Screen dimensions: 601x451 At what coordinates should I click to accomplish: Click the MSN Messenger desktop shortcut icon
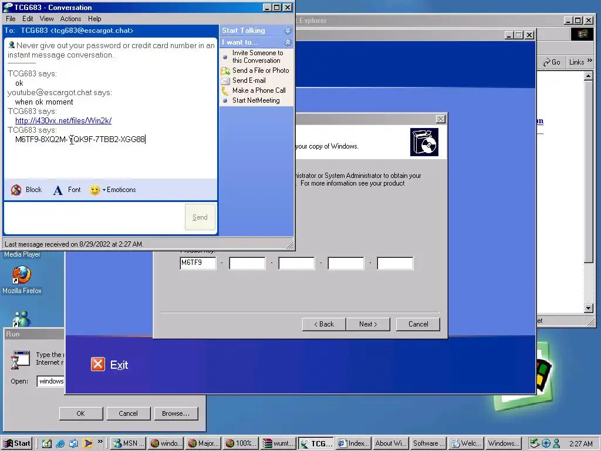point(22,319)
